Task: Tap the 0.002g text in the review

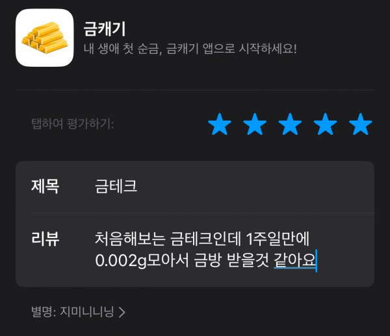Action: tap(121, 261)
